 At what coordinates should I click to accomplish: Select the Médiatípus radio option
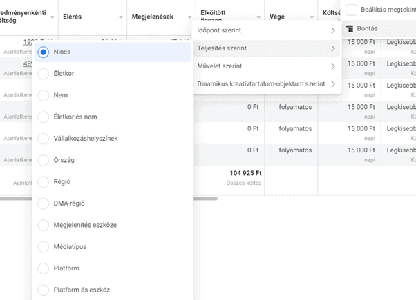[44, 247]
